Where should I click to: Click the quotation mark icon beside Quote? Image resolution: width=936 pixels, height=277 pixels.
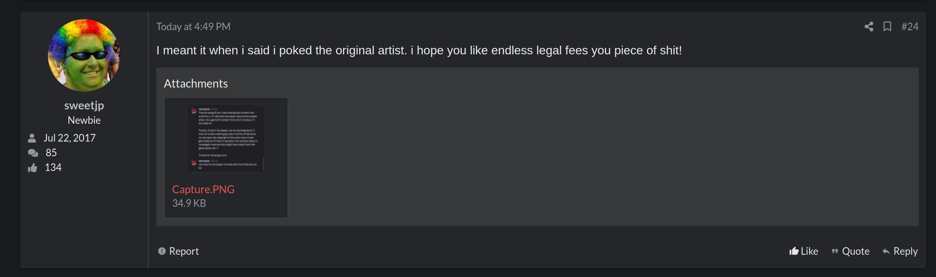tap(835, 251)
